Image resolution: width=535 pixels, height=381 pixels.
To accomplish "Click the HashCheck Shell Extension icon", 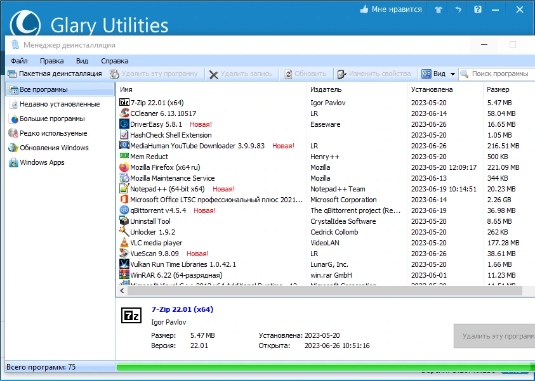I will [x=124, y=135].
